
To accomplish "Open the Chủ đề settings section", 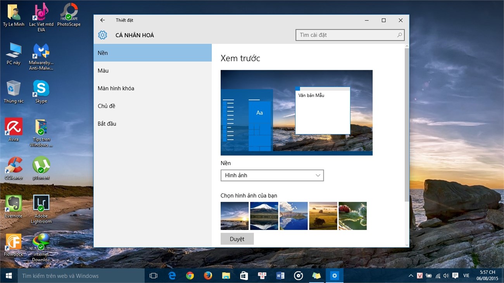I will pyautogui.click(x=116, y=106).
